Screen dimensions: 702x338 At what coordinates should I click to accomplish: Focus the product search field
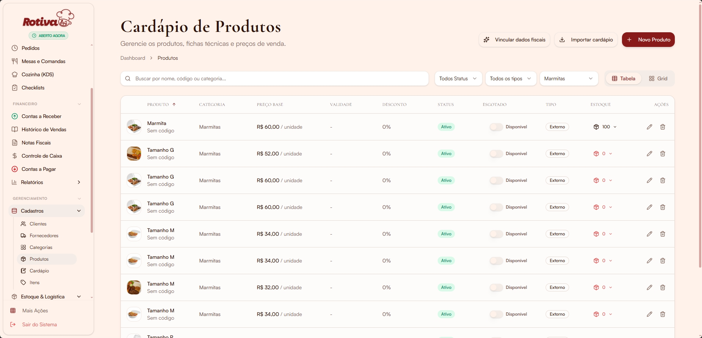pyautogui.click(x=275, y=78)
